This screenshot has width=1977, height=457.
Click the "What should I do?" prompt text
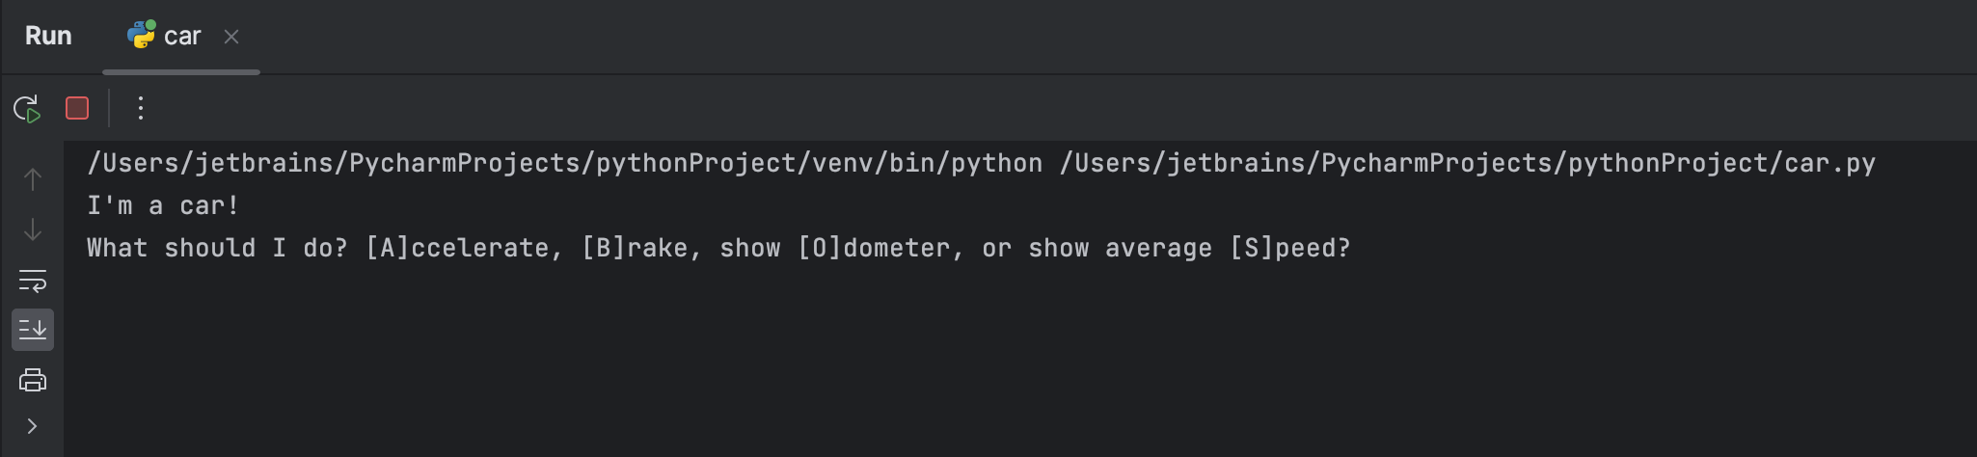pos(216,248)
